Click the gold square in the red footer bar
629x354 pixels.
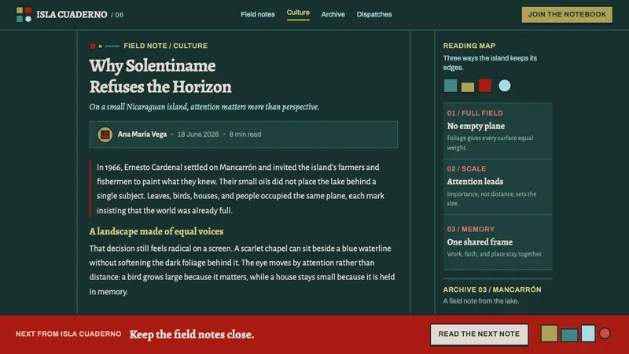point(549,334)
